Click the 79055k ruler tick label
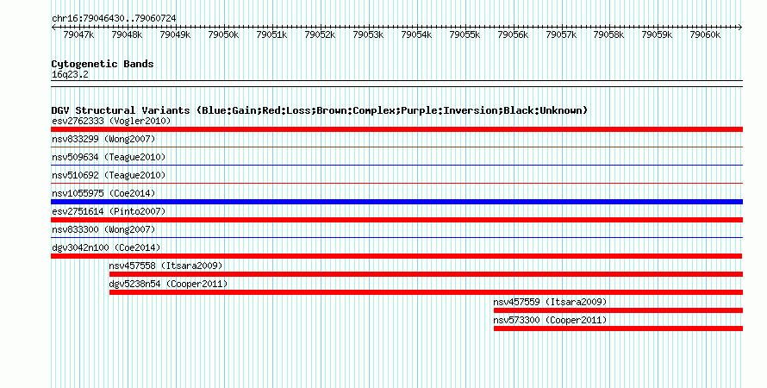The height and width of the screenshot is (388, 767). point(465,34)
